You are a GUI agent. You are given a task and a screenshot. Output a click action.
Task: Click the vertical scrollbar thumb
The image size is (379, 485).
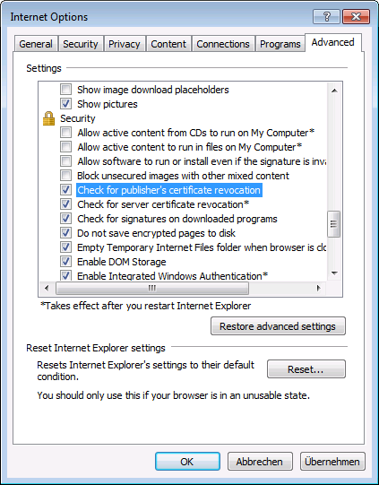[334, 224]
